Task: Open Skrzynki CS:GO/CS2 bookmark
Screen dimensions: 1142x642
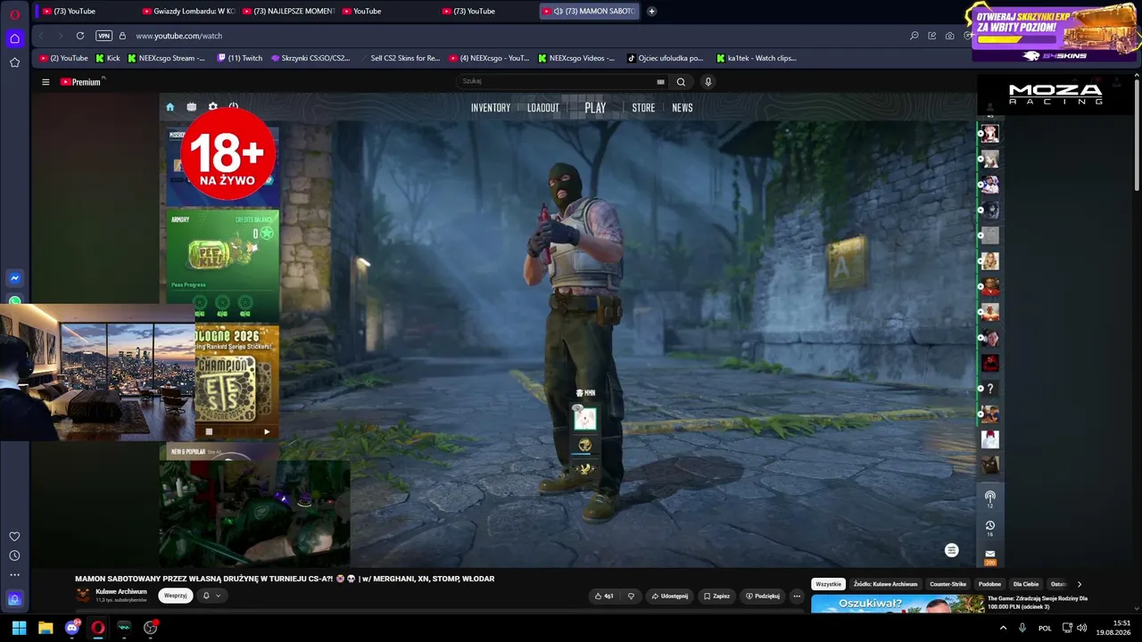Action: [x=310, y=58]
